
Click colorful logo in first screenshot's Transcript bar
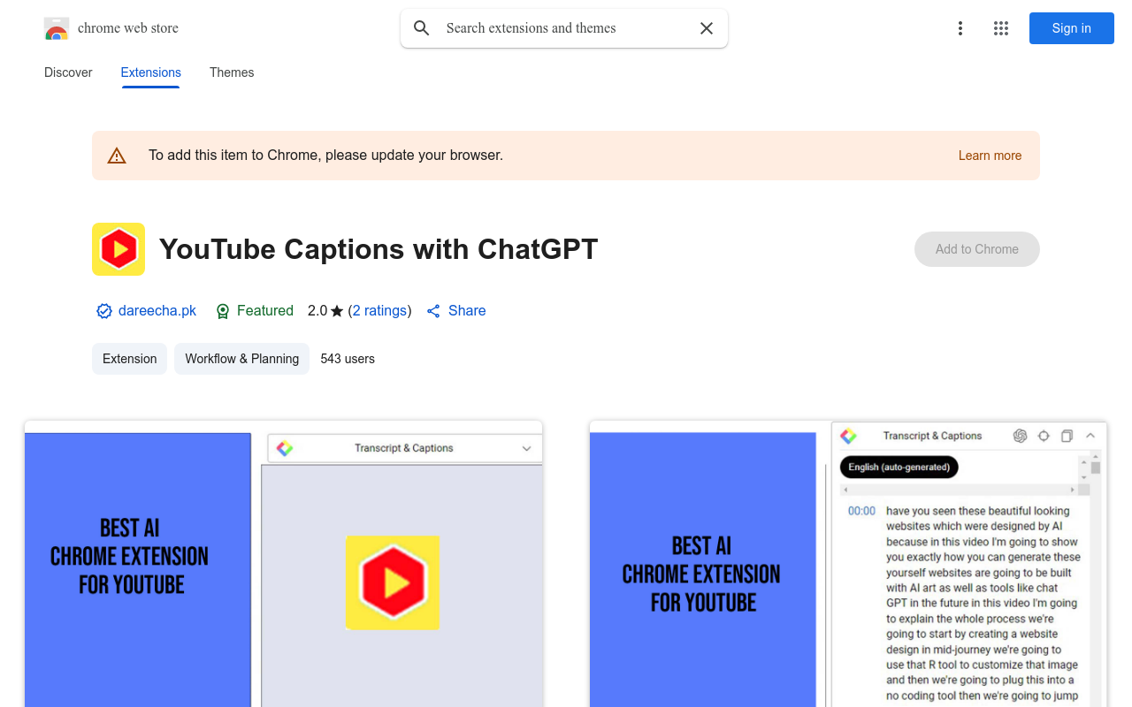[x=285, y=448]
